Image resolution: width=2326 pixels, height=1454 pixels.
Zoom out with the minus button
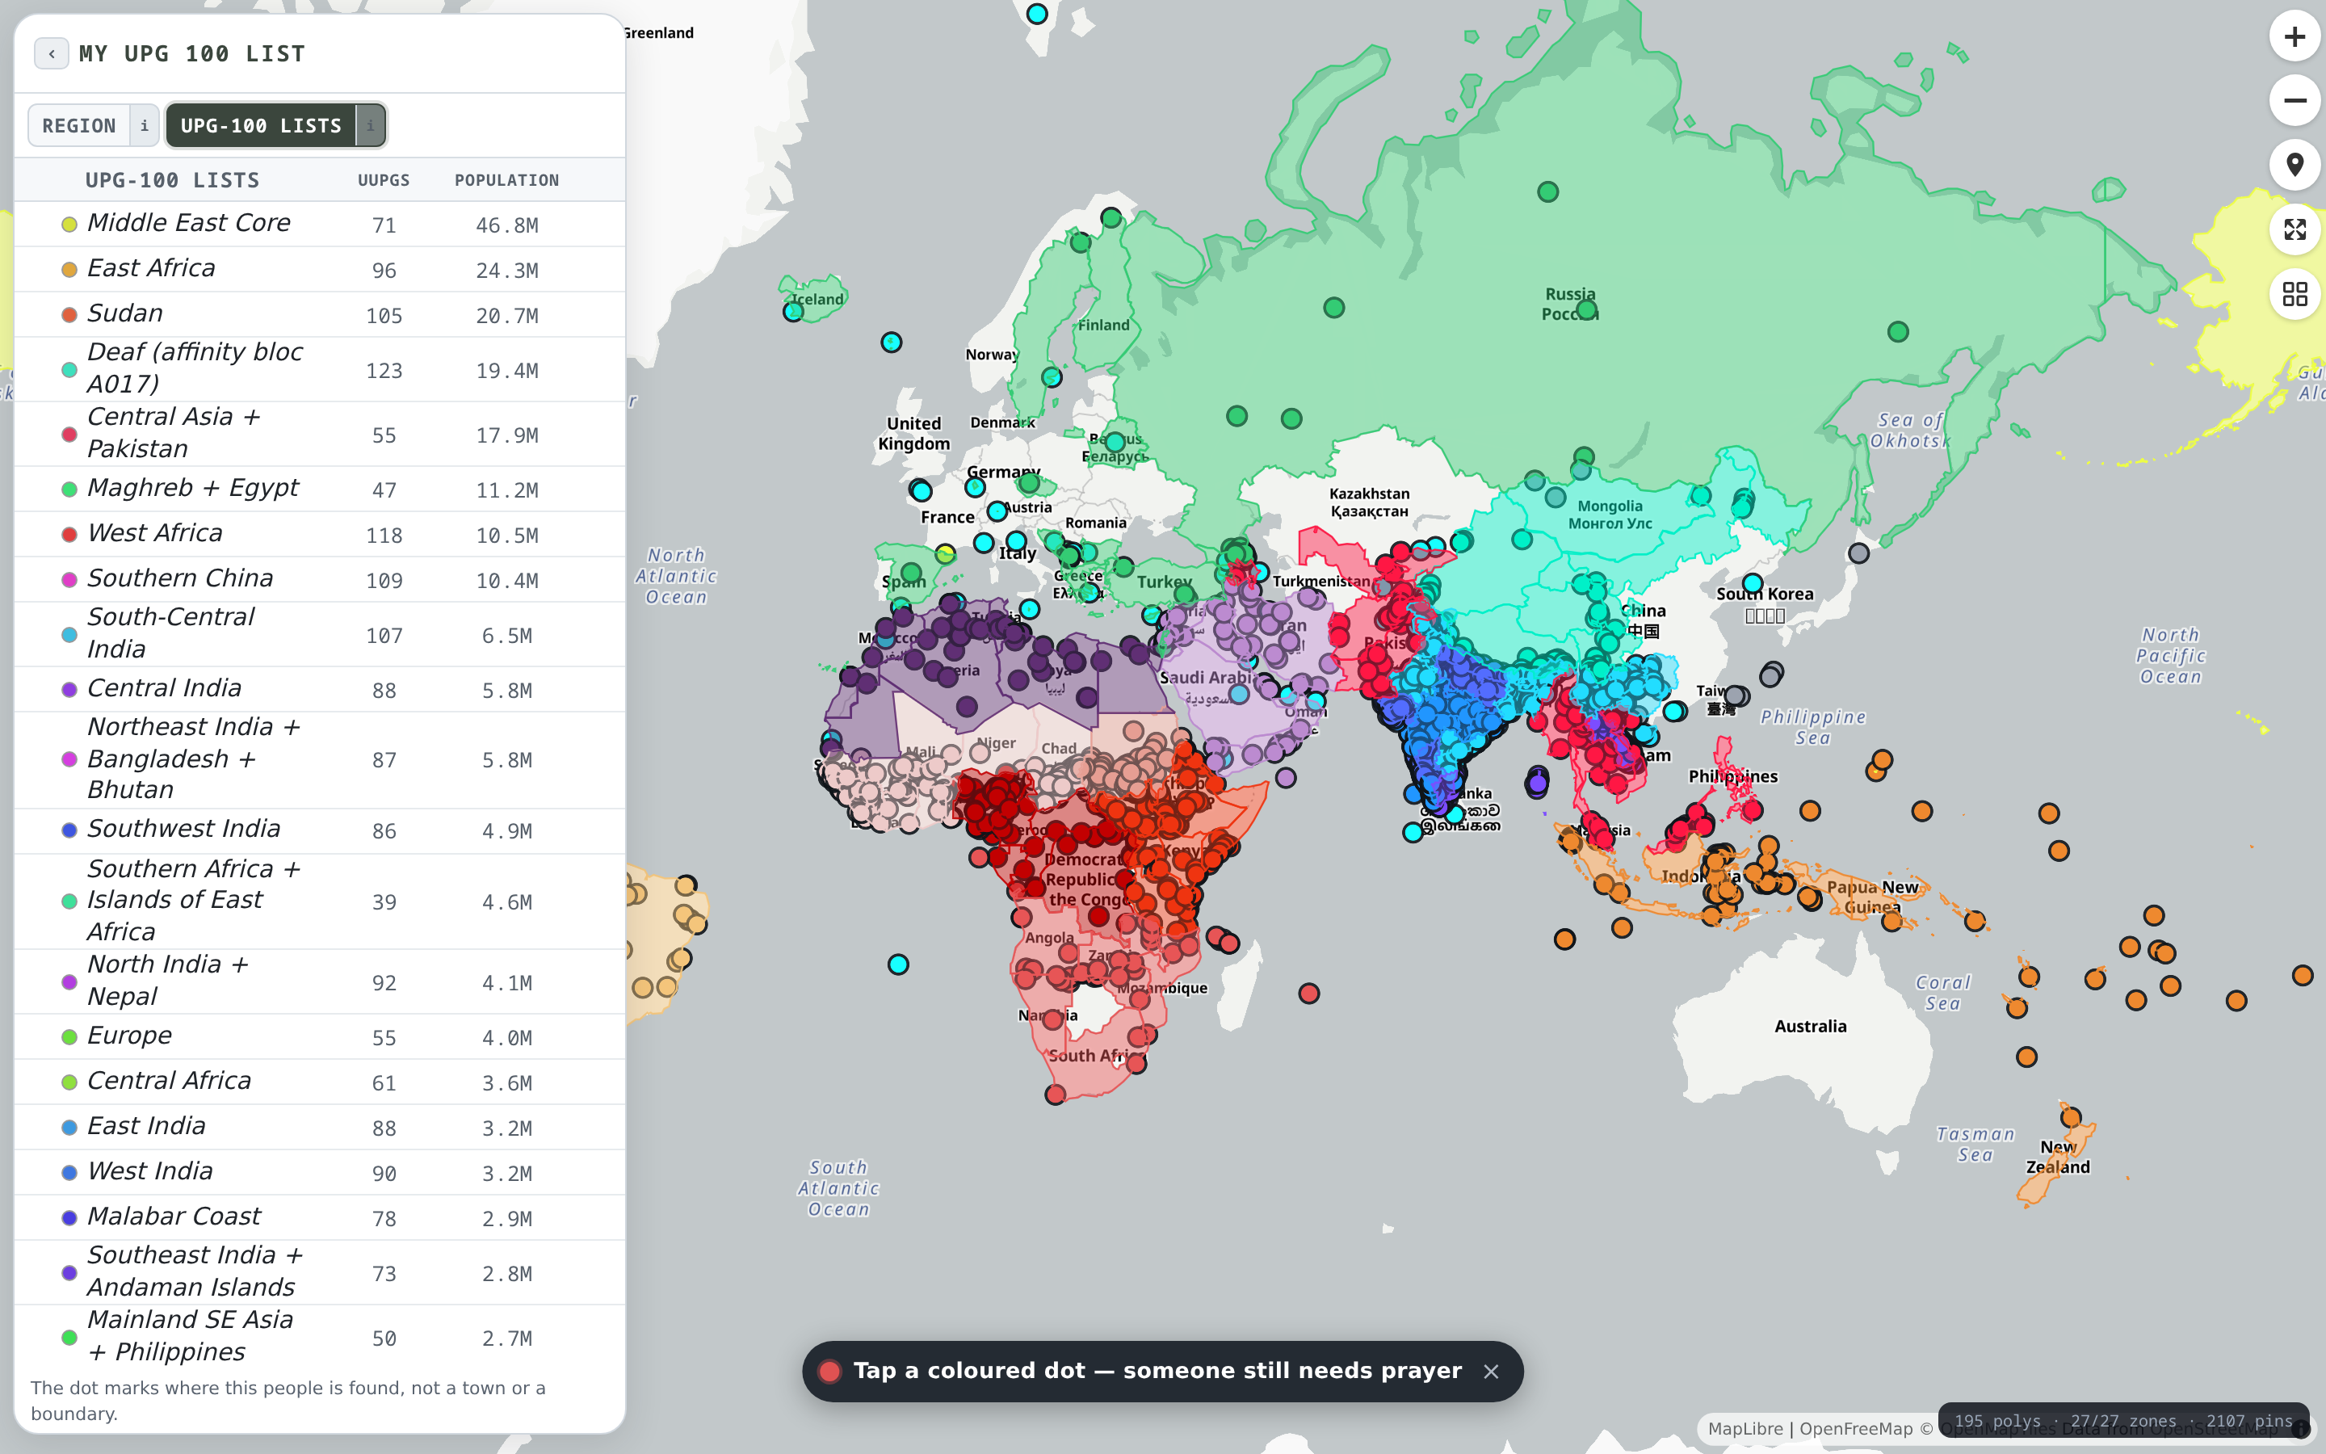click(x=2295, y=101)
